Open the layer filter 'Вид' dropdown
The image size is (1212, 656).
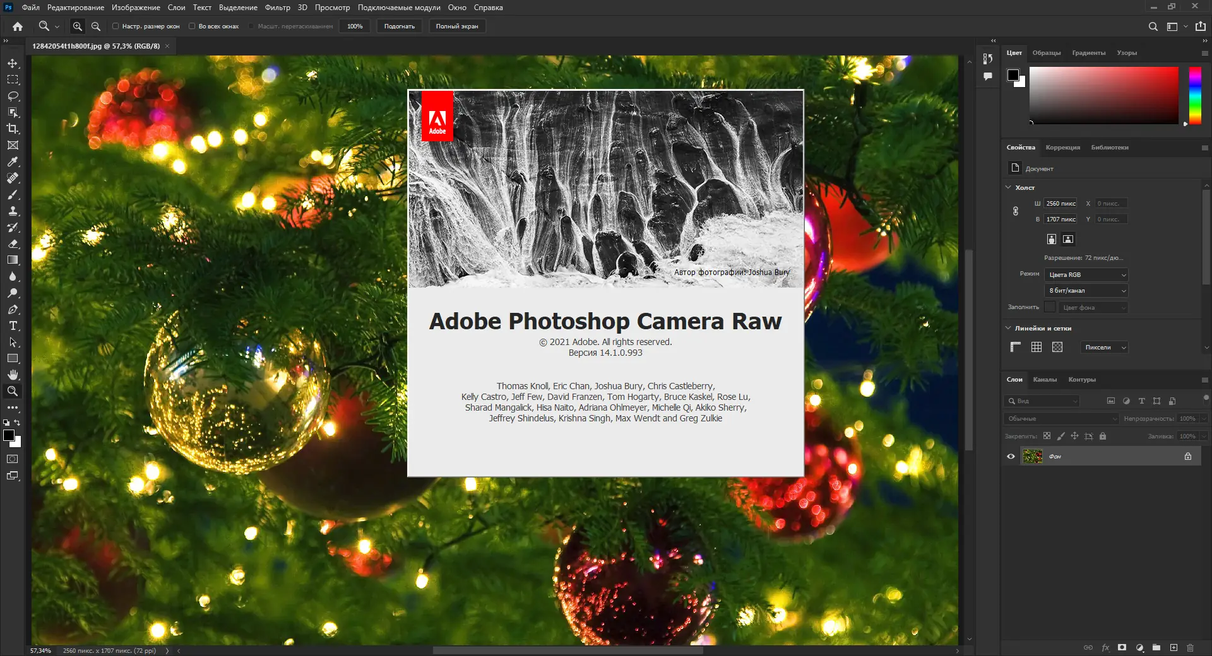[1042, 401]
